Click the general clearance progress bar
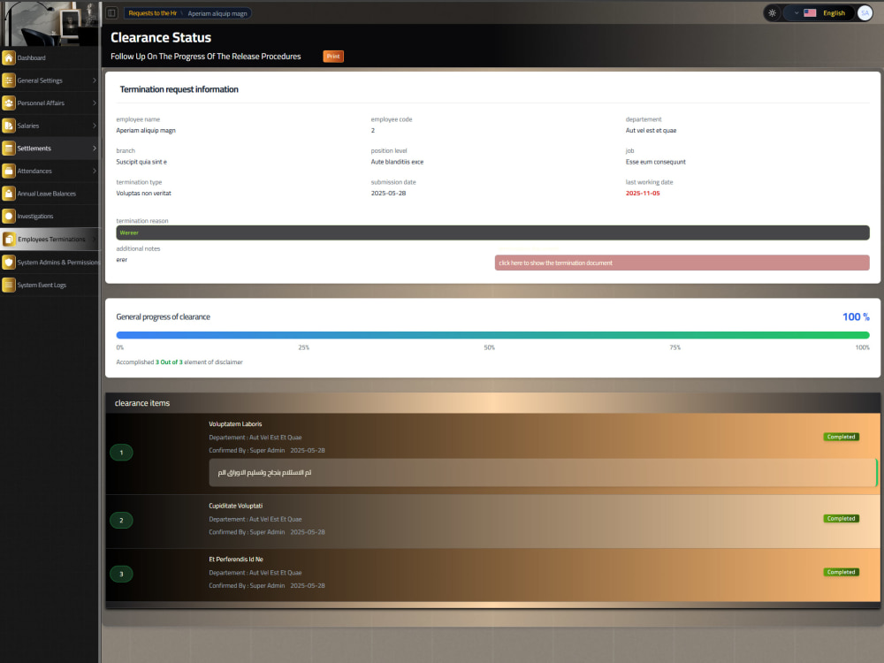884x663 pixels. point(492,335)
